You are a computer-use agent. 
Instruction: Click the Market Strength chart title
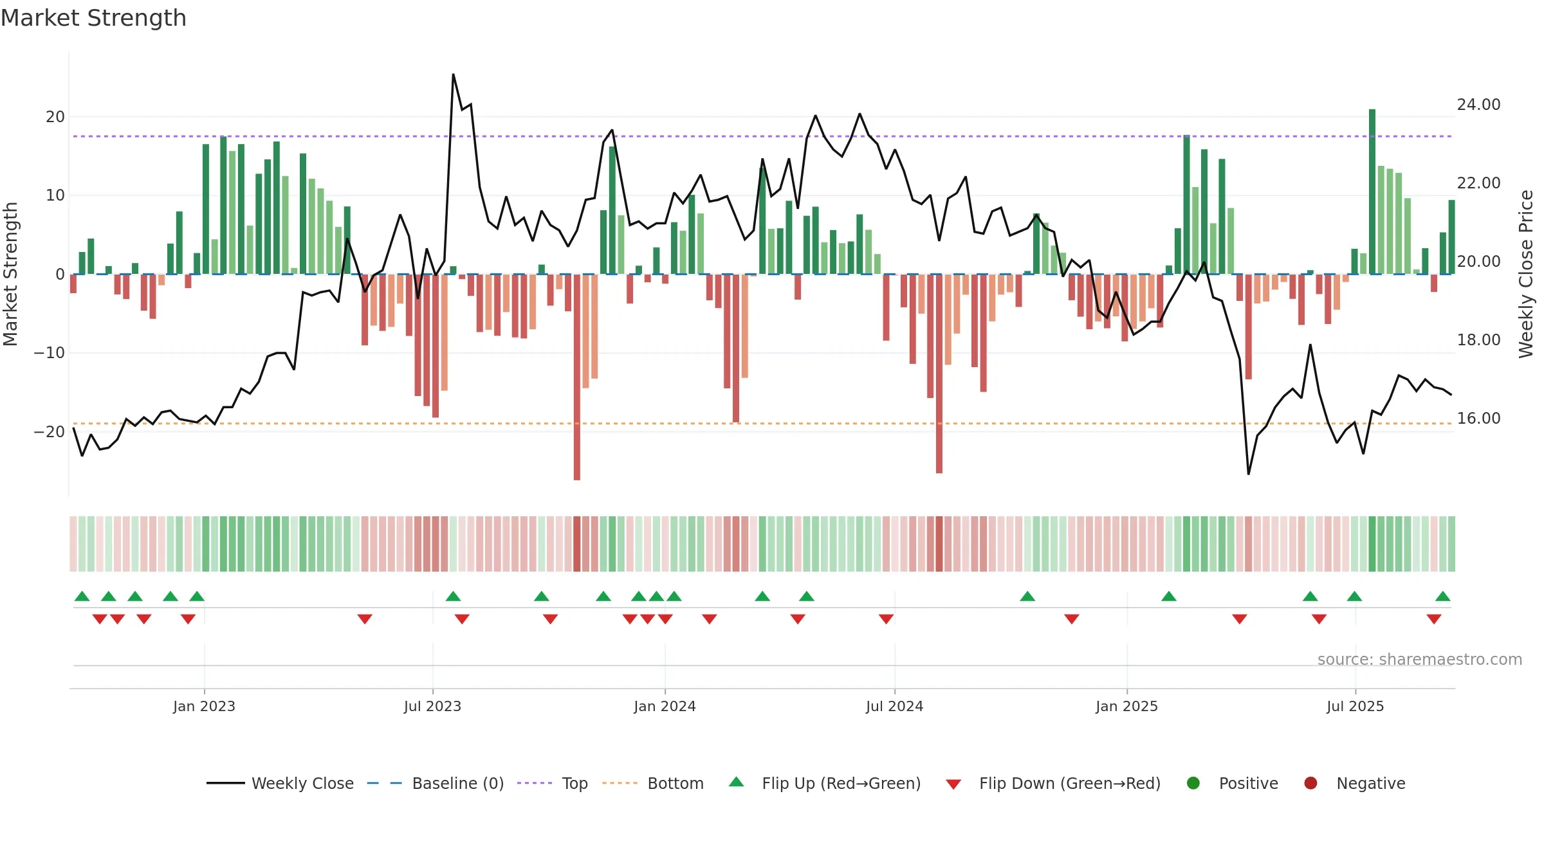point(93,18)
